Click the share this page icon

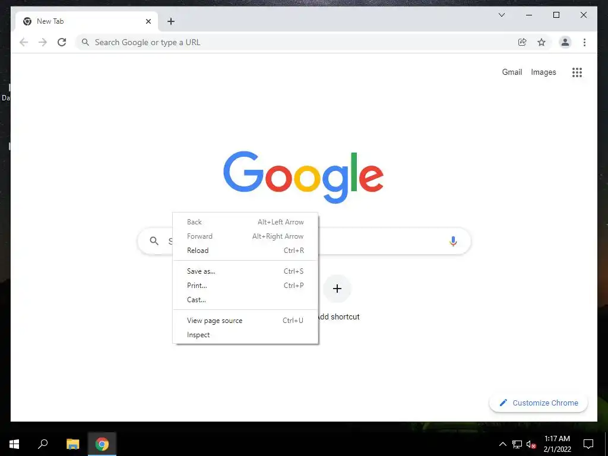coord(522,42)
